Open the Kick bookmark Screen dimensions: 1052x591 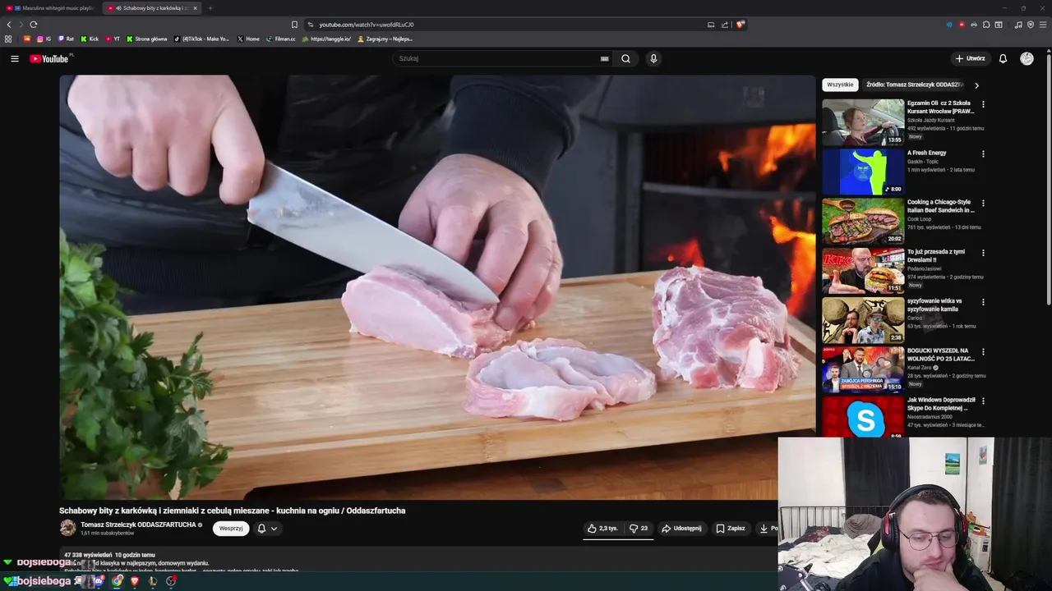pos(90,39)
